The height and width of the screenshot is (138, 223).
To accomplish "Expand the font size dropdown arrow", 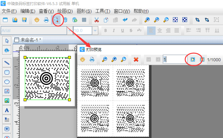I will (95, 30).
